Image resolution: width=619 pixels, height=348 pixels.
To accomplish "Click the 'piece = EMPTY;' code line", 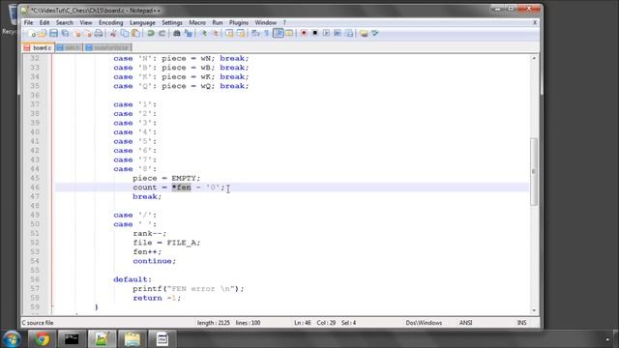I will coord(166,178).
